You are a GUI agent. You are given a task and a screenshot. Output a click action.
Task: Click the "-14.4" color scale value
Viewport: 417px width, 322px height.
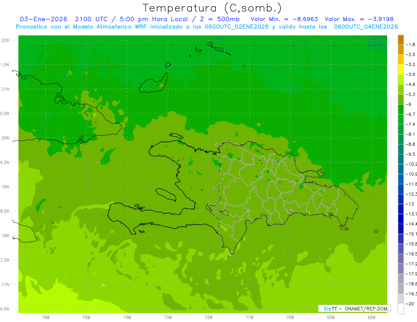(x=411, y=224)
